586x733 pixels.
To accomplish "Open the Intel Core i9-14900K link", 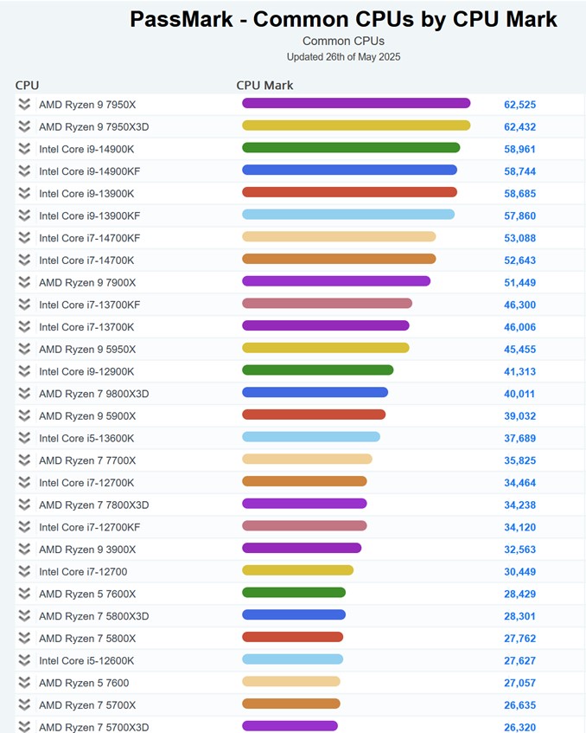I will click(86, 149).
